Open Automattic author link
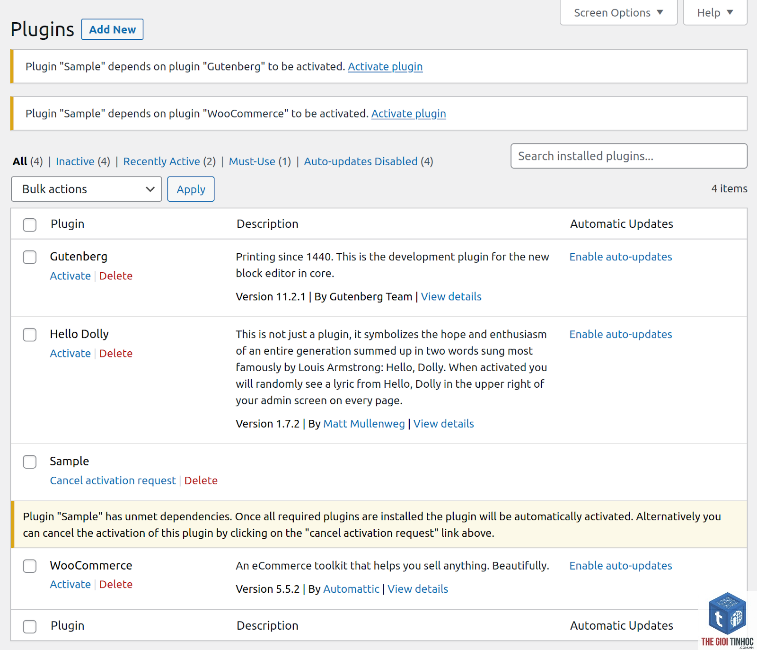This screenshot has width=757, height=650. [351, 589]
